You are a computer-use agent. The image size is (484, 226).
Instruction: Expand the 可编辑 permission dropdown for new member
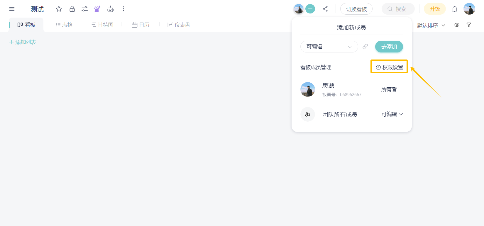tap(329, 47)
